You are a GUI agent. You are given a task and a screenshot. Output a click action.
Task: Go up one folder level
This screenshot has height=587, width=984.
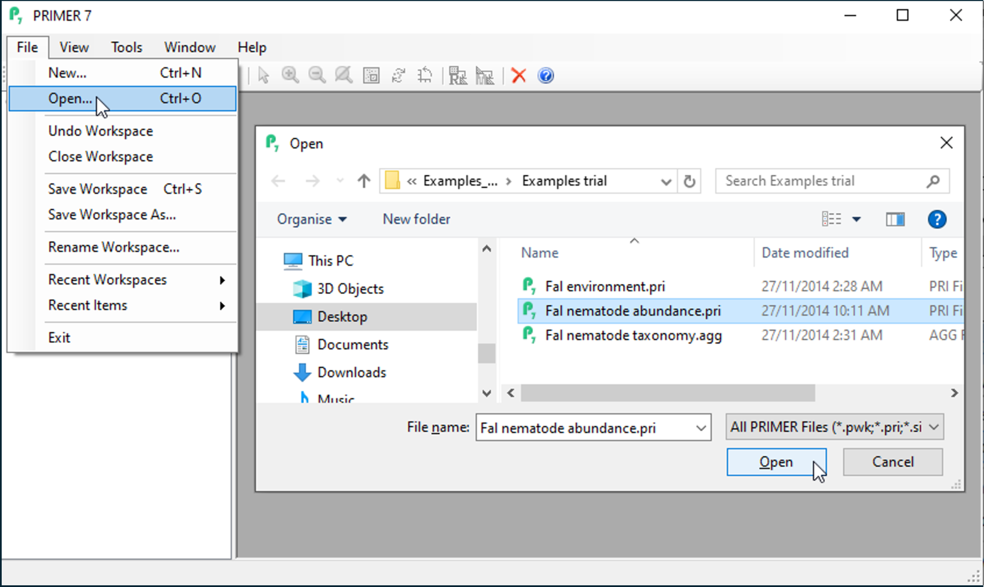point(364,181)
